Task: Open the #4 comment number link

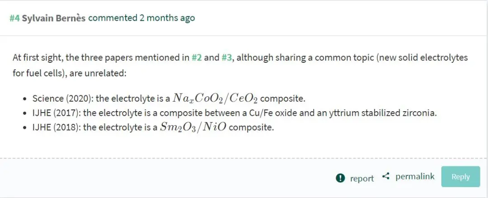Action: coord(14,18)
